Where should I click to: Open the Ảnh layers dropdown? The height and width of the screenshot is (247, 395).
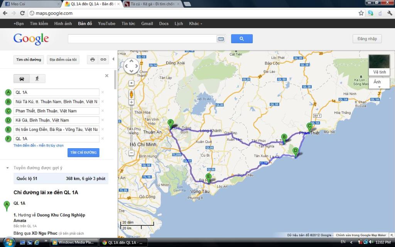[379, 83]
